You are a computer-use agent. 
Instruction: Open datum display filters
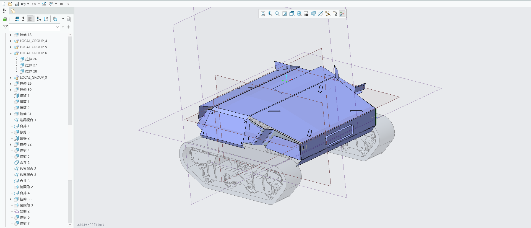pyautogui.click(x=328, y=14)
